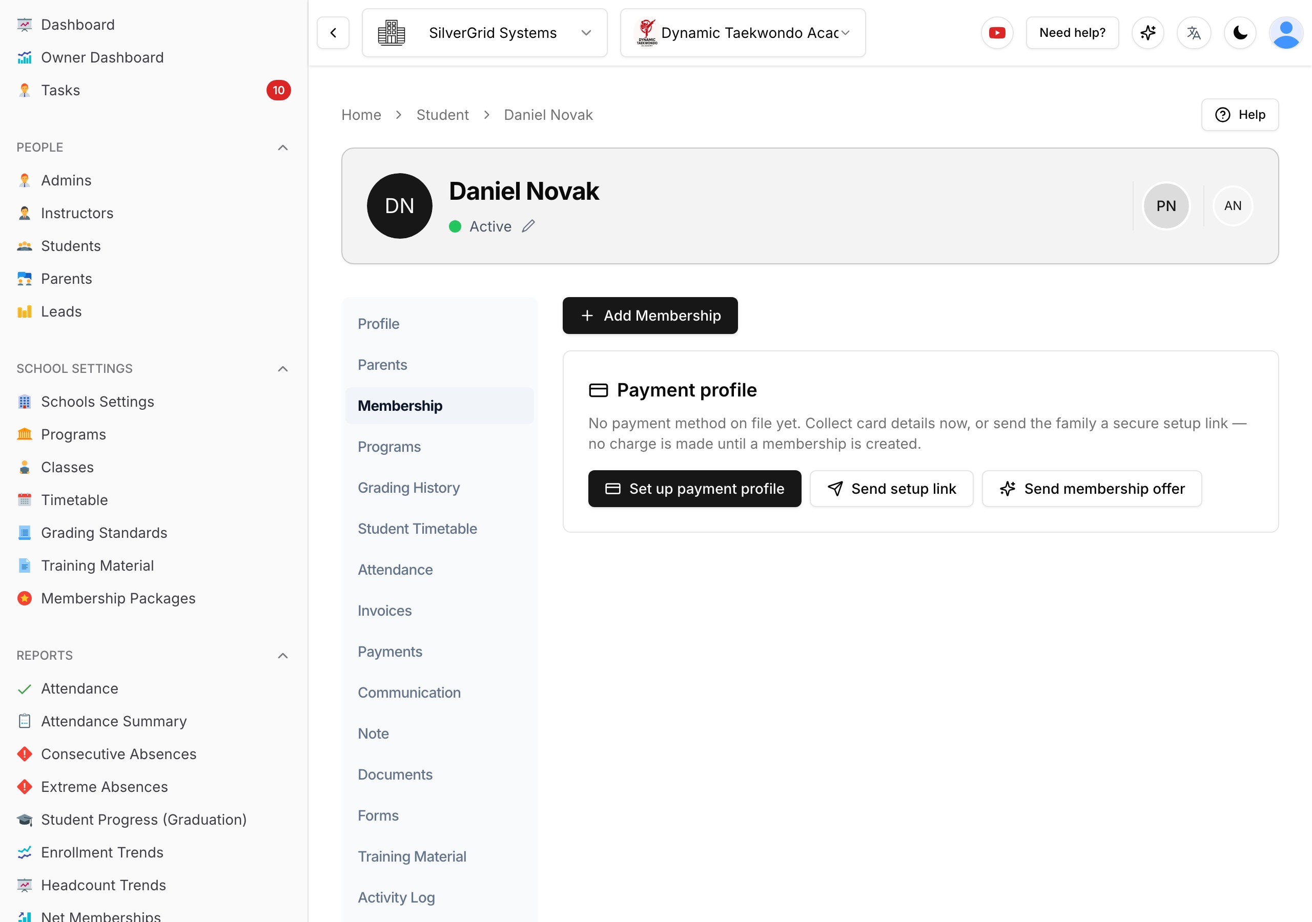Open the AN parent avatar

1233,206
